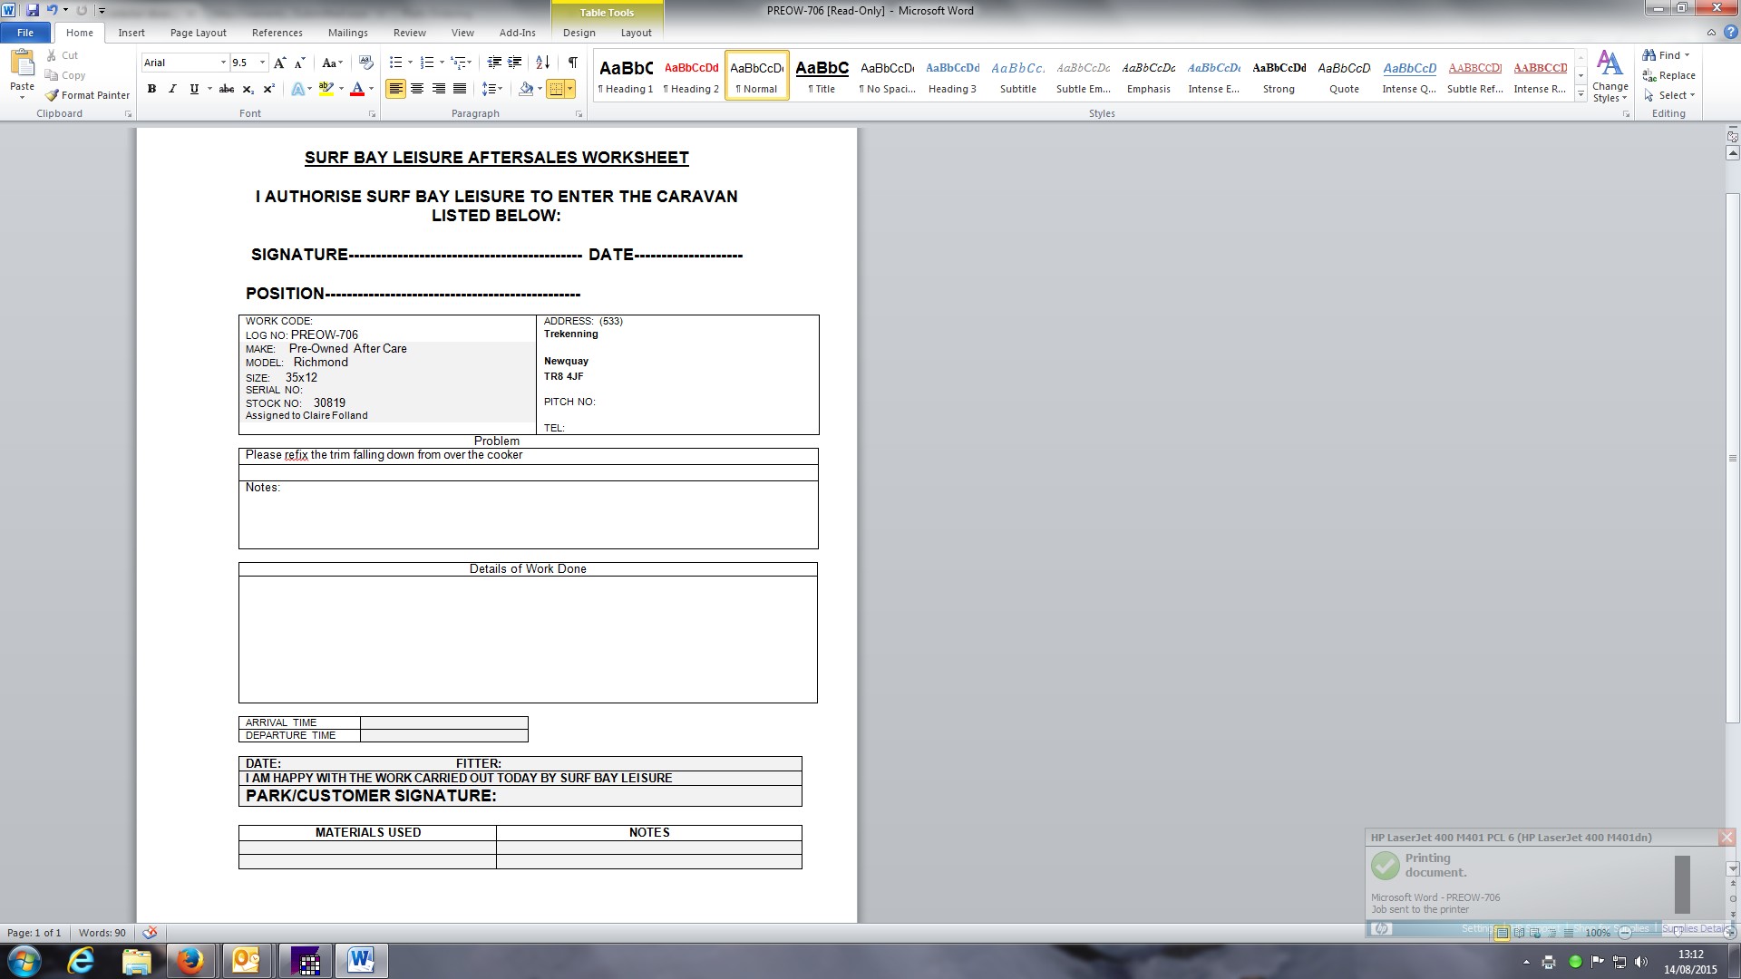Screen dimensions: 1741x979
Task: Click the Superscript icon
Action: (x=268, y=89)
